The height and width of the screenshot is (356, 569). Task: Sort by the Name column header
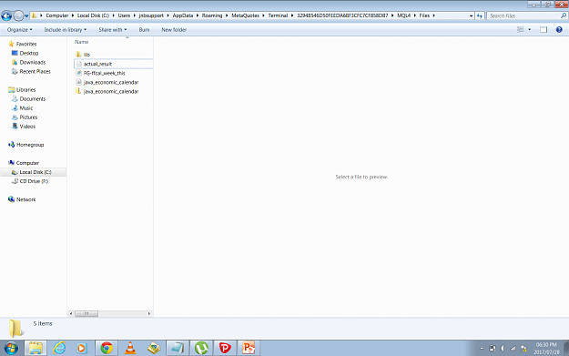click(x=82, y=42)
